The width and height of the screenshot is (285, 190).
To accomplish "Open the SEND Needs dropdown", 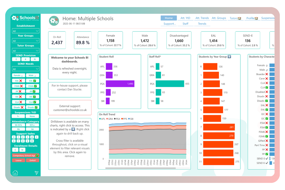I will click(x=25, y=69).
